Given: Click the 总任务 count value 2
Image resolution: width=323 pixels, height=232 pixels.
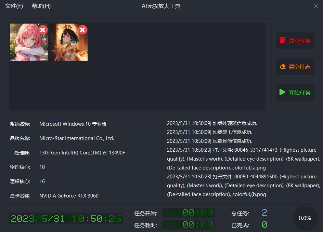Looking at the screenshot, I should (x=264, y=213).
